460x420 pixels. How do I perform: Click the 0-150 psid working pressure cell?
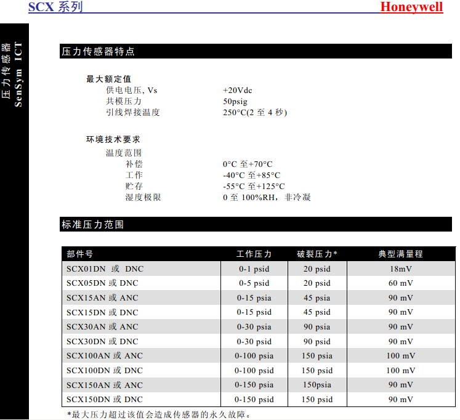point(254,399)
